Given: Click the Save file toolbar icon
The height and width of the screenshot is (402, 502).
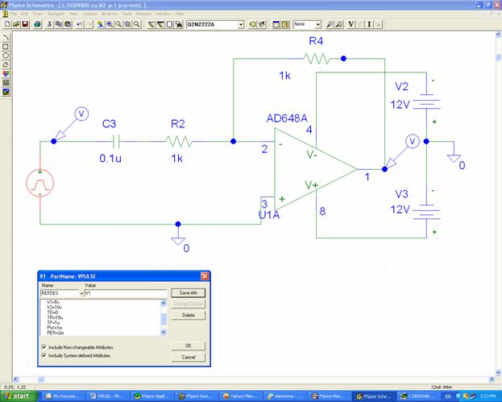Looking at the screenshot, I should tap(26, 25).
